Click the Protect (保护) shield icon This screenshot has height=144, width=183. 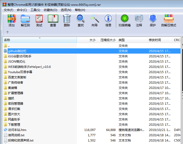coord(153,18)
